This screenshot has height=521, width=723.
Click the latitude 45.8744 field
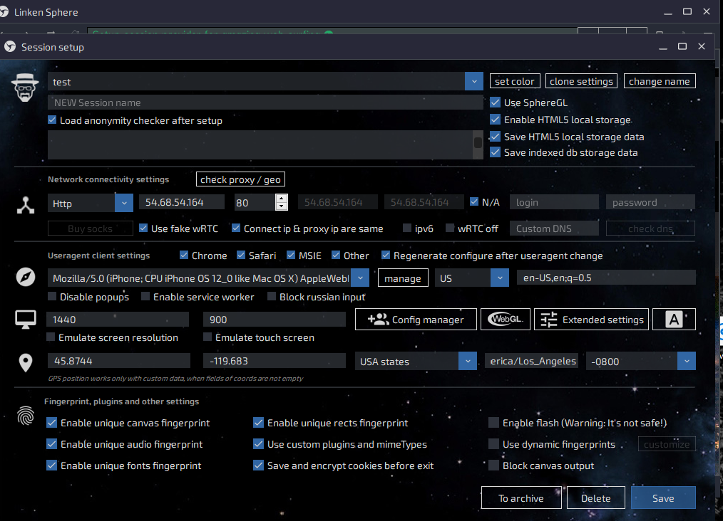point(119,361)
